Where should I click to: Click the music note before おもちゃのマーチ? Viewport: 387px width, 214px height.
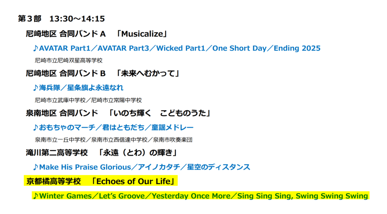(36, 128)
